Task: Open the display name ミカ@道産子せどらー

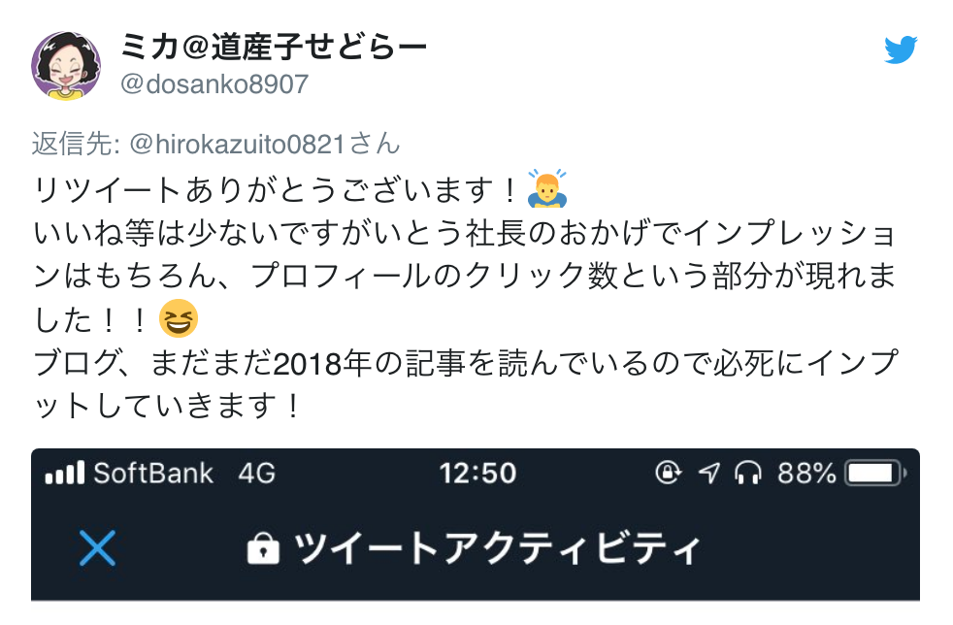Action: click(x=274, y=47)
